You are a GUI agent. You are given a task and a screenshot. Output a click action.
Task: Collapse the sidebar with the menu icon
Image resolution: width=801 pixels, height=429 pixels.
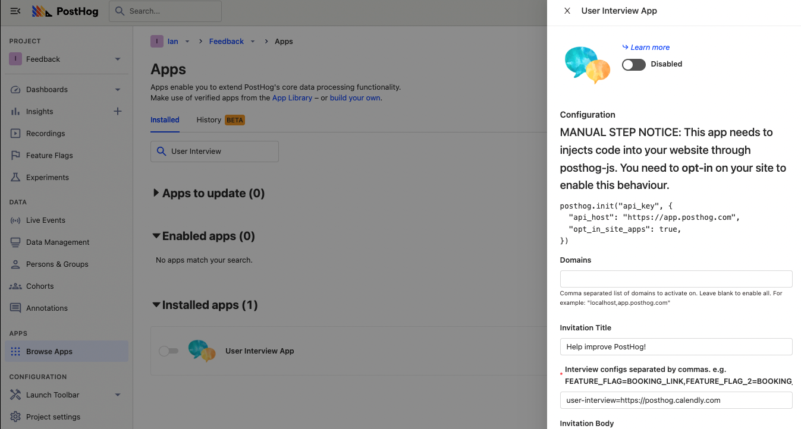[x=16, y=11]
